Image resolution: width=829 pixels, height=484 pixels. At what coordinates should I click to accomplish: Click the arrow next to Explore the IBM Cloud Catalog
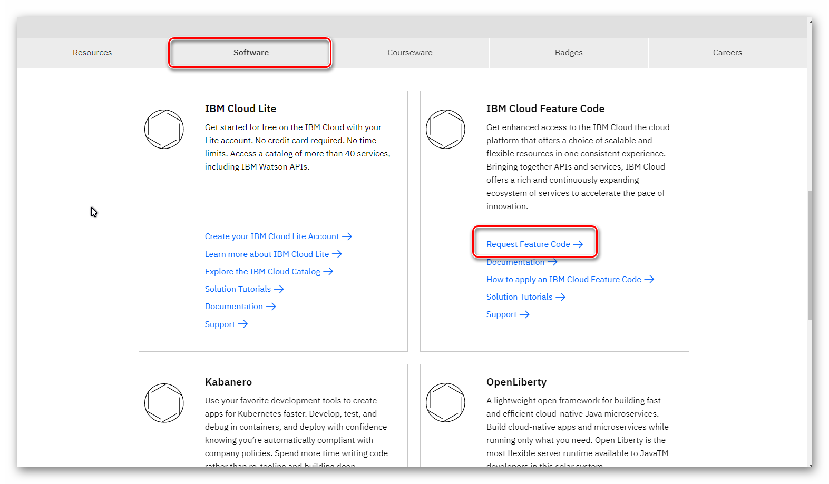point(328,272)
